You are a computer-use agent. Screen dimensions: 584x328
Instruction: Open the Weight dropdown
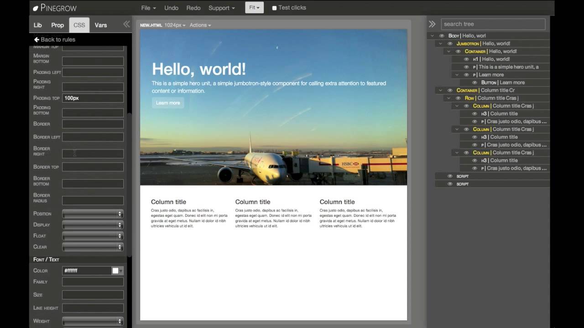(93, 321)
